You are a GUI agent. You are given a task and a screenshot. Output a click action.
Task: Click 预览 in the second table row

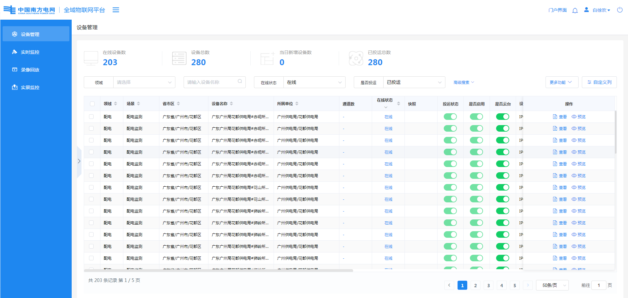tap(579, 128)
